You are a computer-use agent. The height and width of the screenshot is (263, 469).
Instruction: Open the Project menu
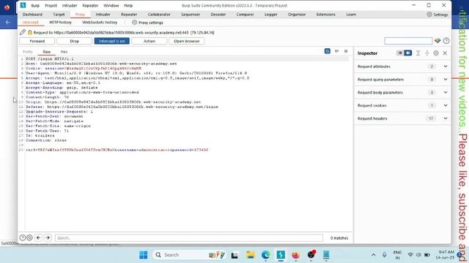tap(51, 5)
